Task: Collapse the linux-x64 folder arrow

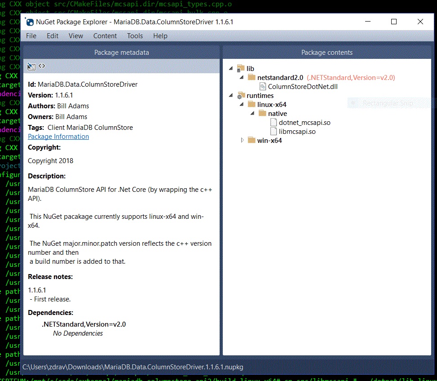Action: [242, 104]
